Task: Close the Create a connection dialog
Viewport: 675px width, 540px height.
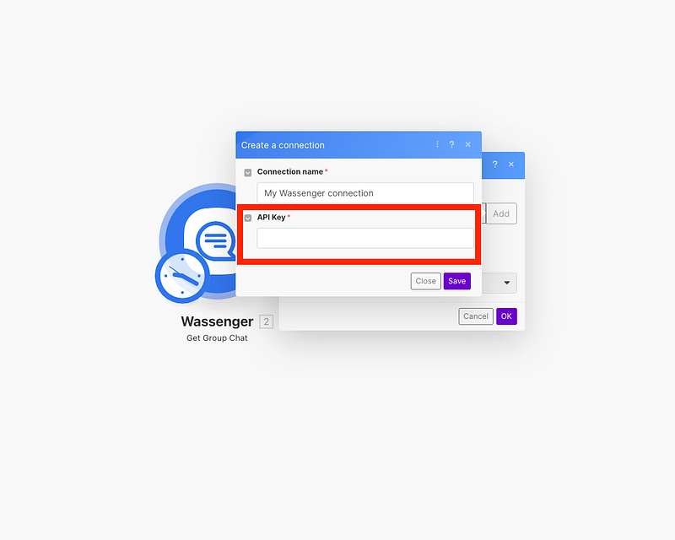Action: [468, 144]
